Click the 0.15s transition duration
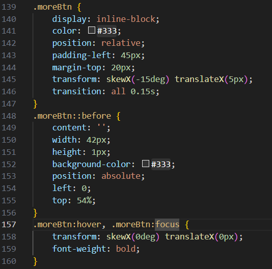The width and height of the screenshot is (272, 269). (143, 92)
